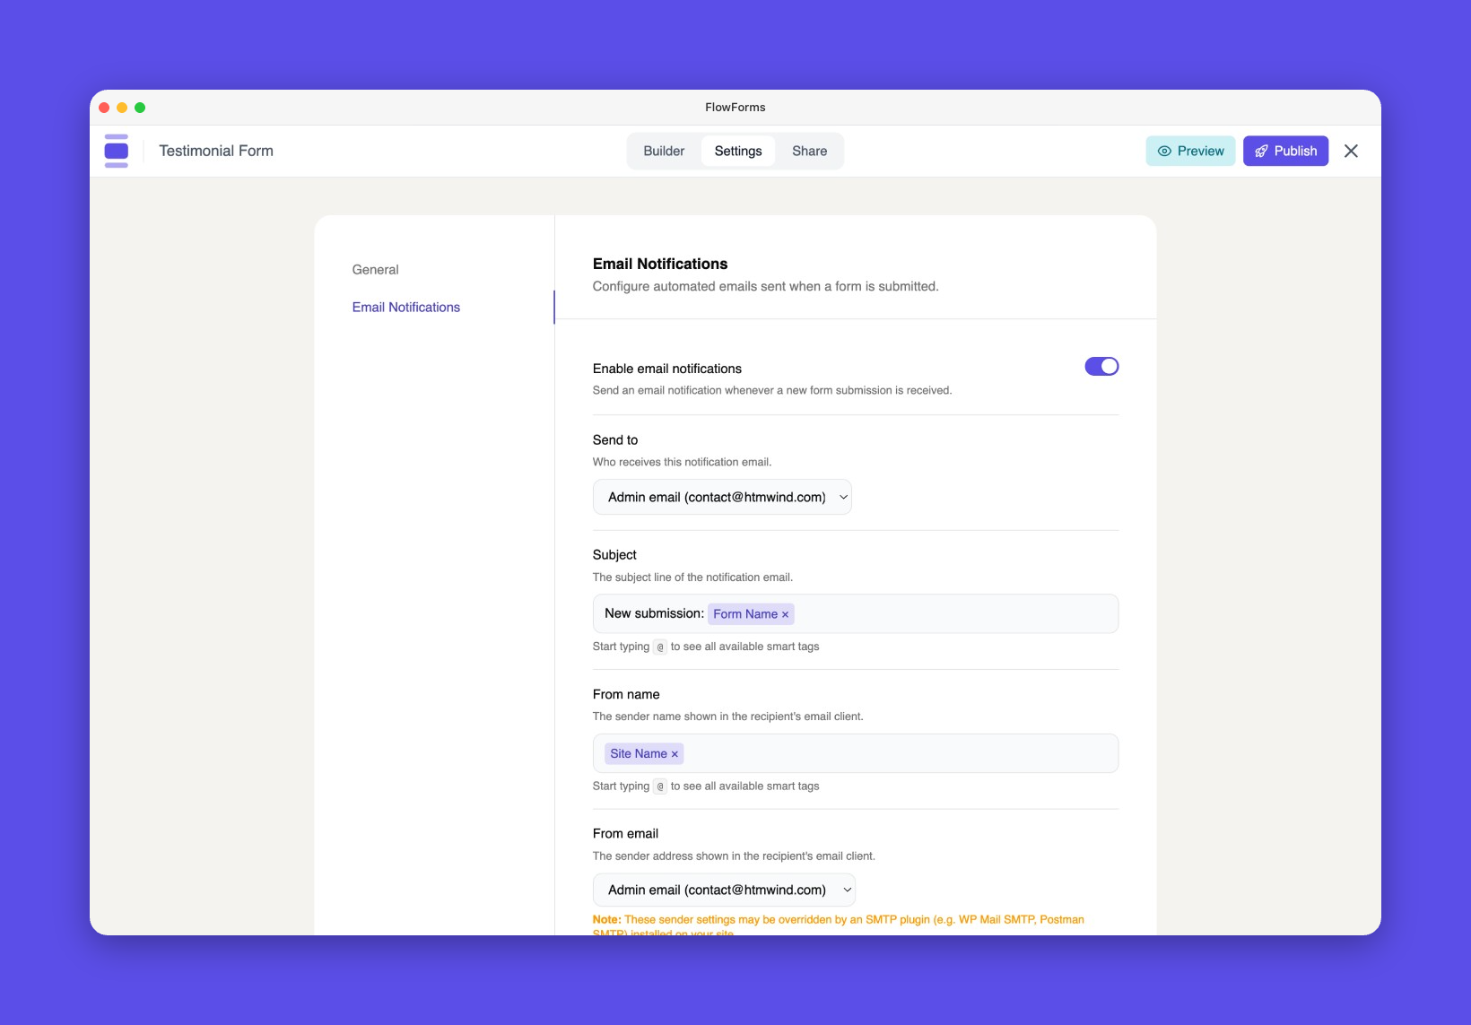Screen dimensions: 1471x1025
Task: Click inside the Subject line input field
Action: pos(942,613)
